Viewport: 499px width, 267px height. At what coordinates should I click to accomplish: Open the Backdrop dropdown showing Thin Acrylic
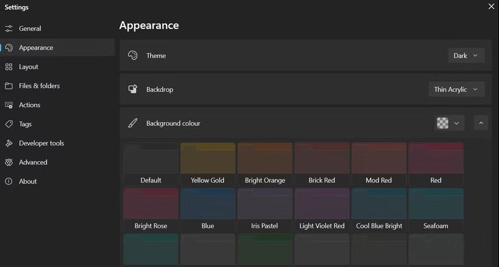click(x=456, y=89)
